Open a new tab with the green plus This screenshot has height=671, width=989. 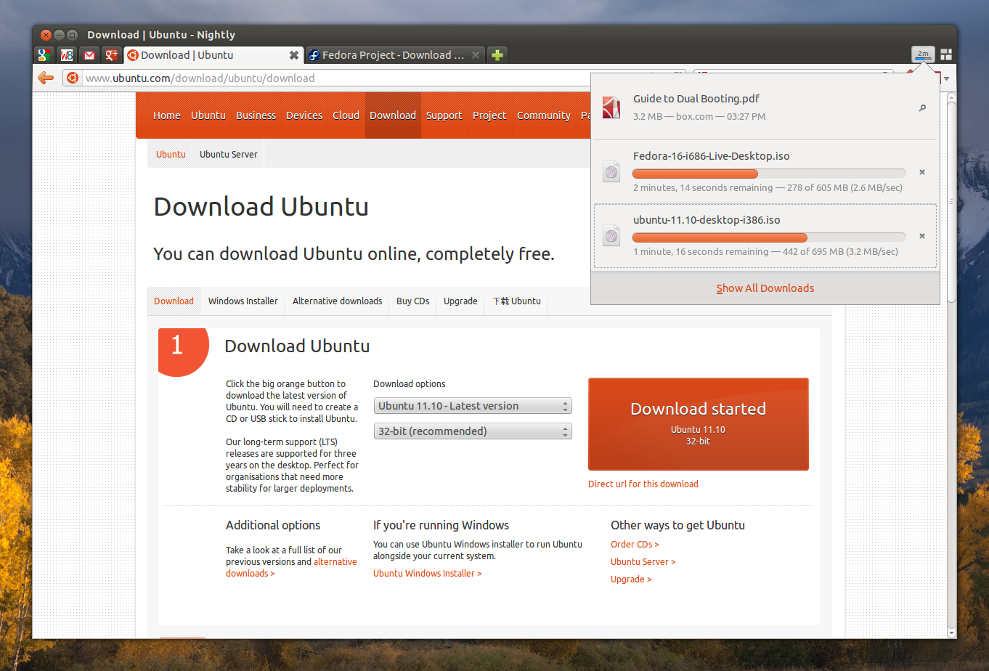(x=497, y=55)
